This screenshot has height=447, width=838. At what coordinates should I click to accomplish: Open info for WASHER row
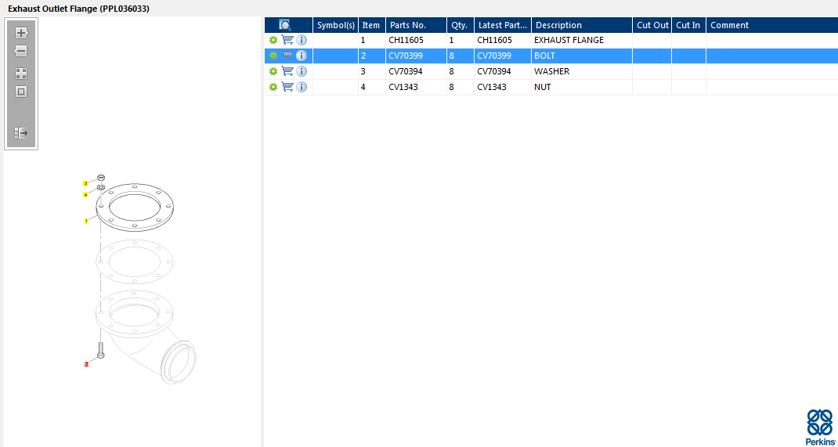(302, 71)
